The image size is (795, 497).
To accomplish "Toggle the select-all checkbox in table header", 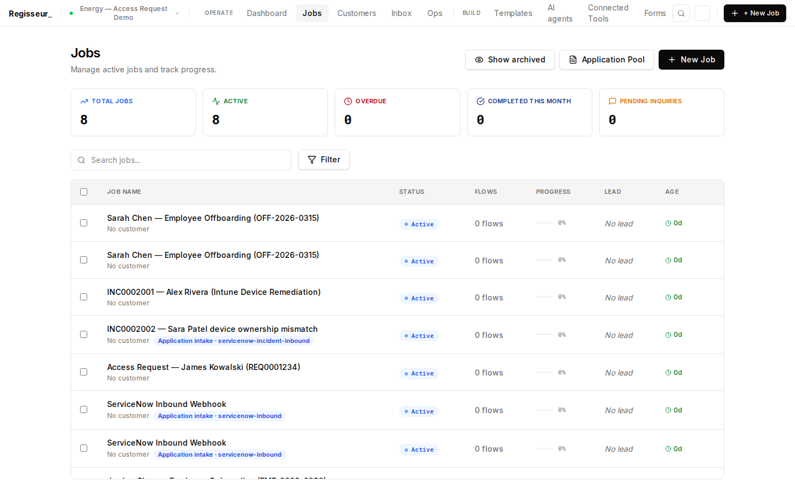I will pos(84,192).
